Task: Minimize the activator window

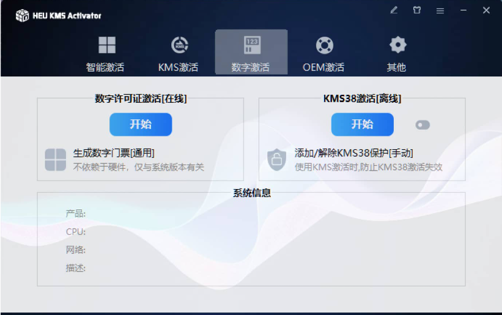Action: [463, 10]
